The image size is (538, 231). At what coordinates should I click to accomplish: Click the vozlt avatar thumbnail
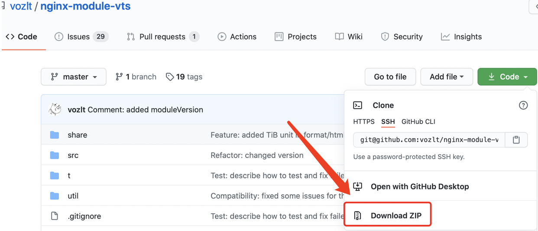click(55, 109)
